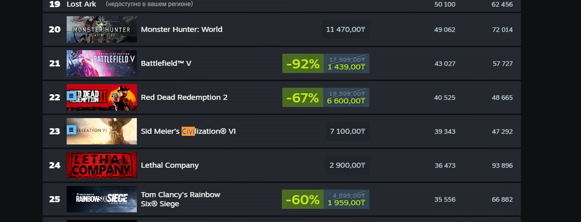581x222 pixels.
Task: Open Sid Meier's Civilization VI title link
Action: click(188, 131)
